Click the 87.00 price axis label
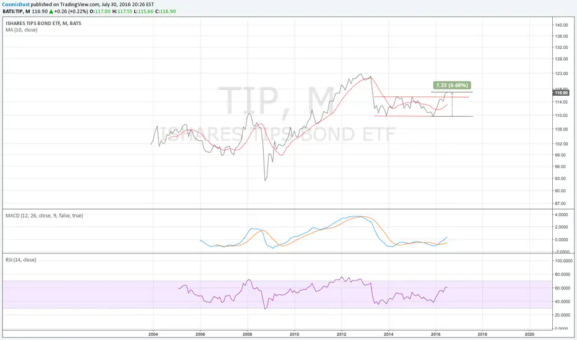The image size is (577, 340). pyautogui.click(x=561, y=203)
